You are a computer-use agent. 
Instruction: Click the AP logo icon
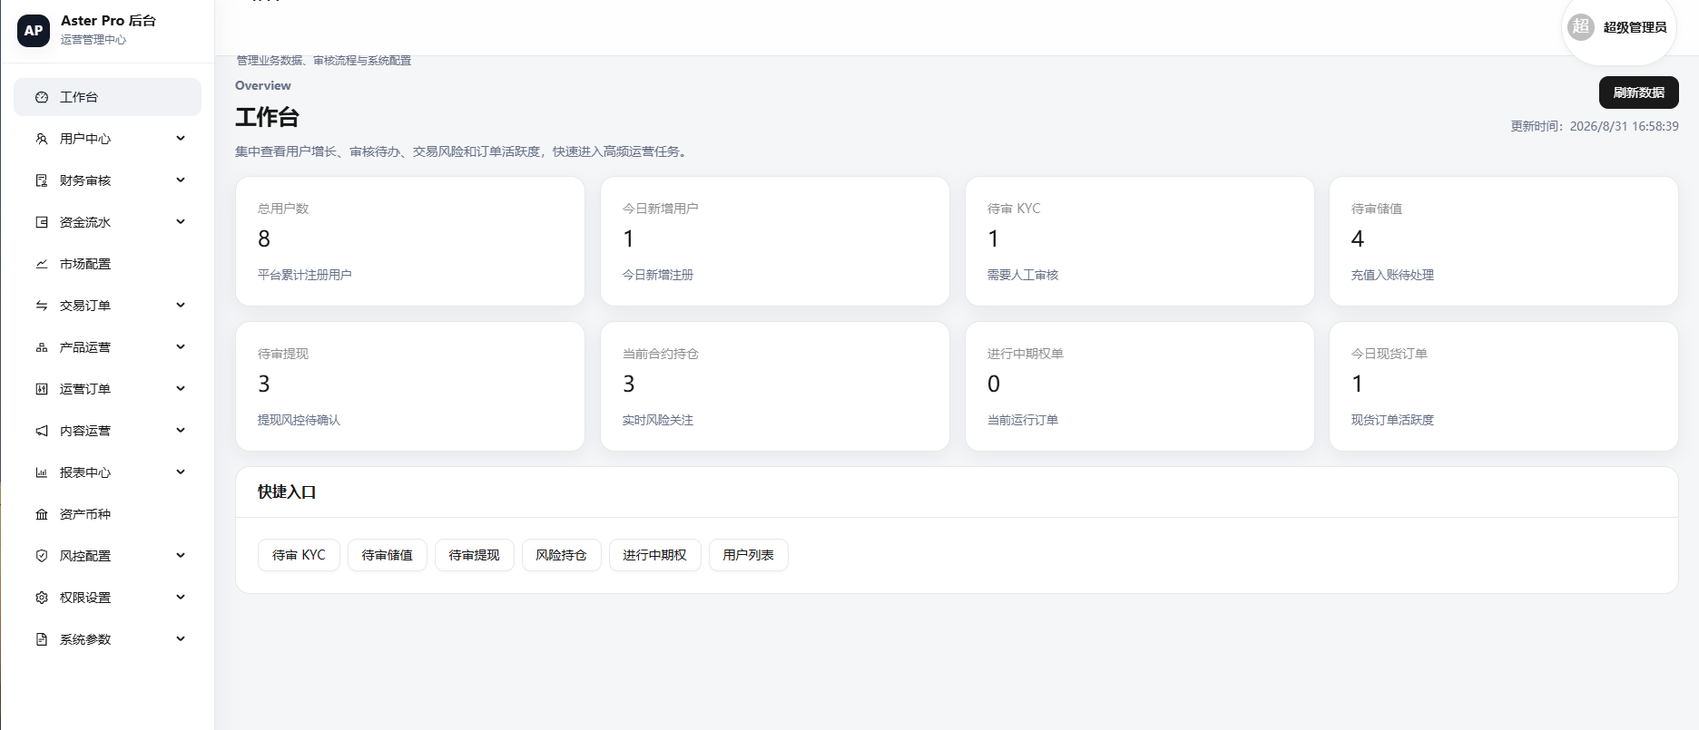tap(34, 30)
